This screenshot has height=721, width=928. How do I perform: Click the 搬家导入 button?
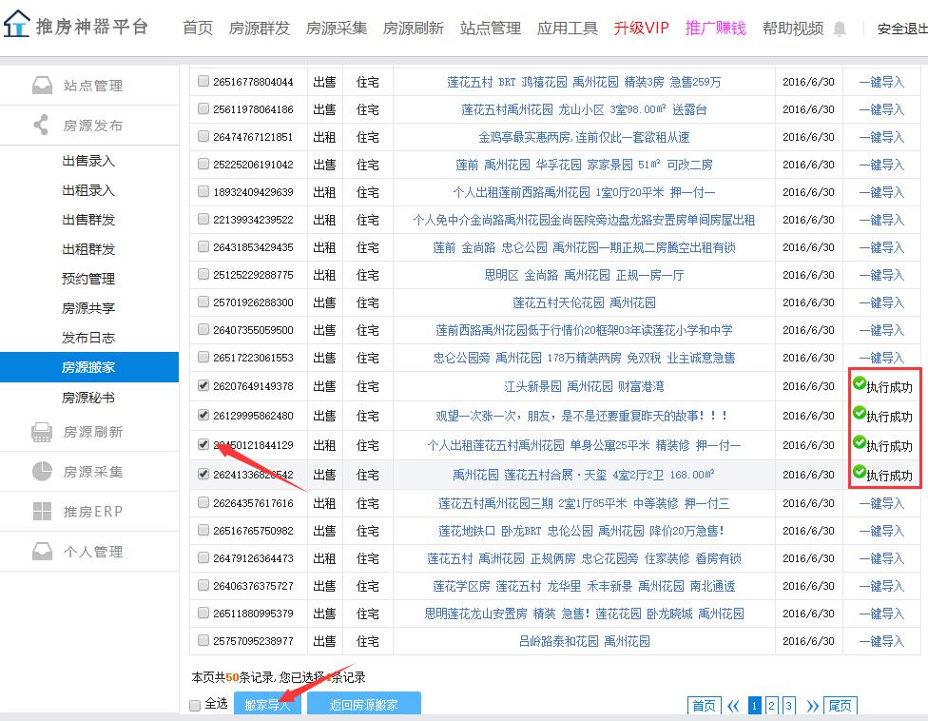[267, 705]
